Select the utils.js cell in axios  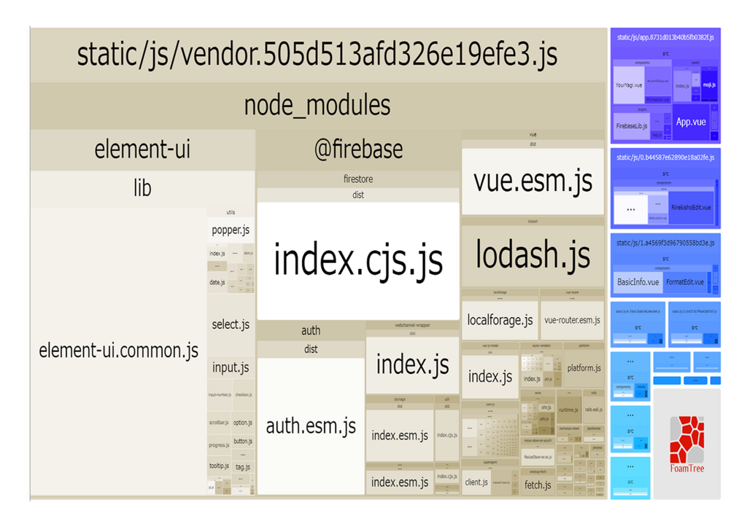(x=544, y=419)
